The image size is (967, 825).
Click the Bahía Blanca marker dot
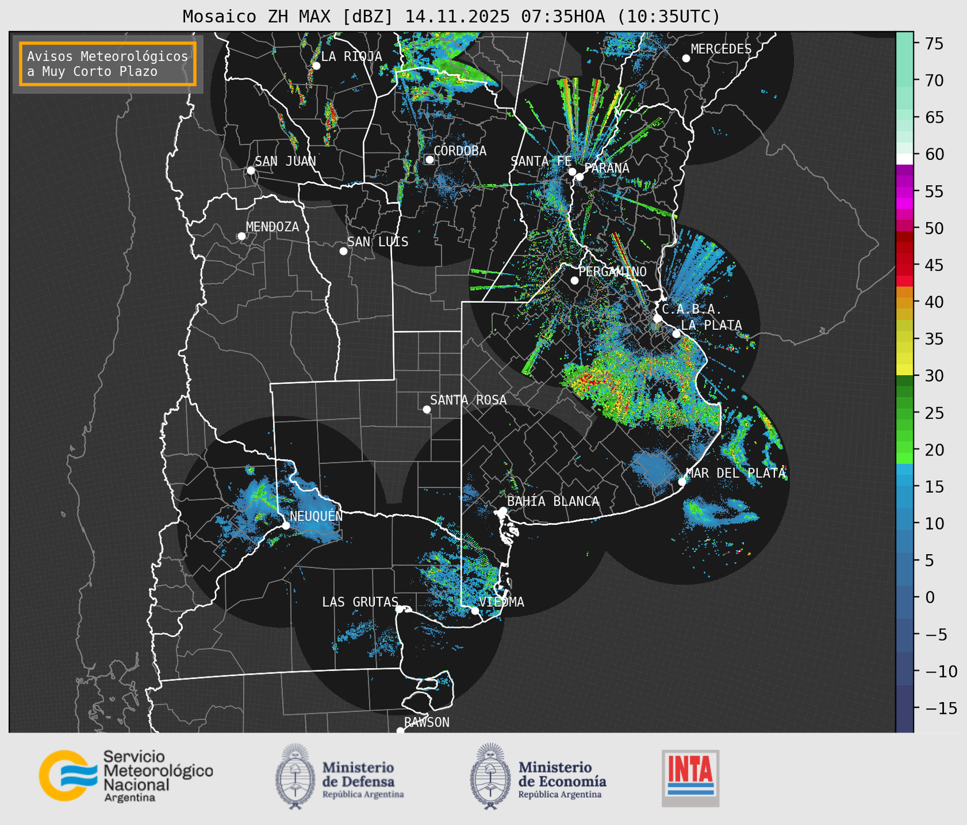click(503, 511)
